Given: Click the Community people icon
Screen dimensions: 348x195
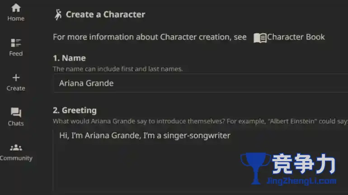Looking at the screenshot, I should (x=16, y=147).
